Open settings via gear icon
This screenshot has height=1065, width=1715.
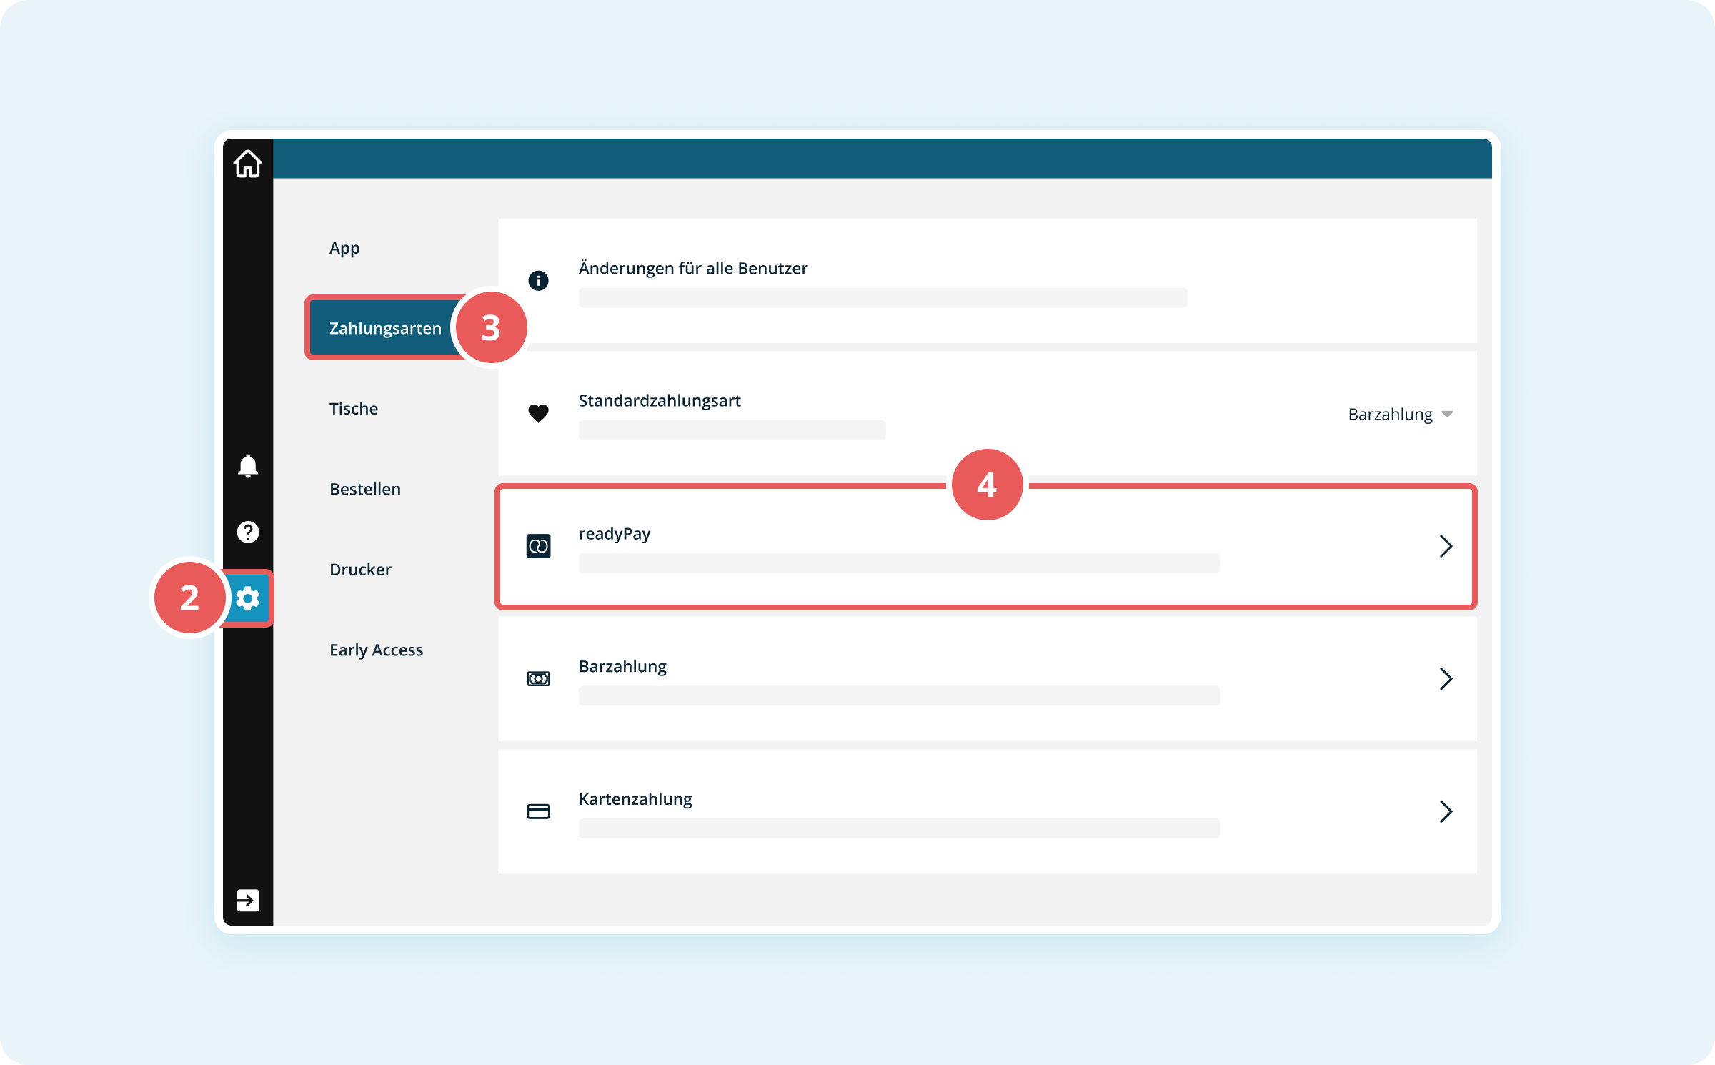point(247,598)
